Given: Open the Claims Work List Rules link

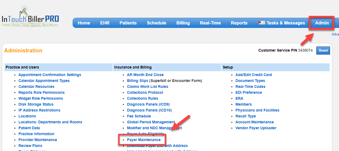Looking at the screenshot, I should pos(147,87).
